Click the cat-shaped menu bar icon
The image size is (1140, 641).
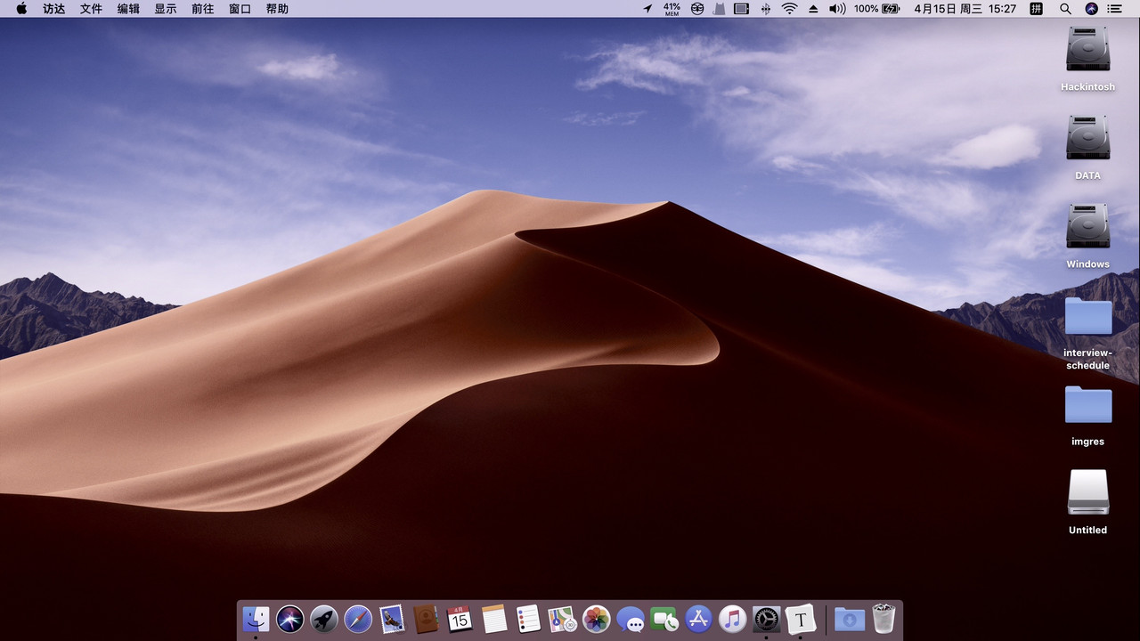tap(719, 9)
